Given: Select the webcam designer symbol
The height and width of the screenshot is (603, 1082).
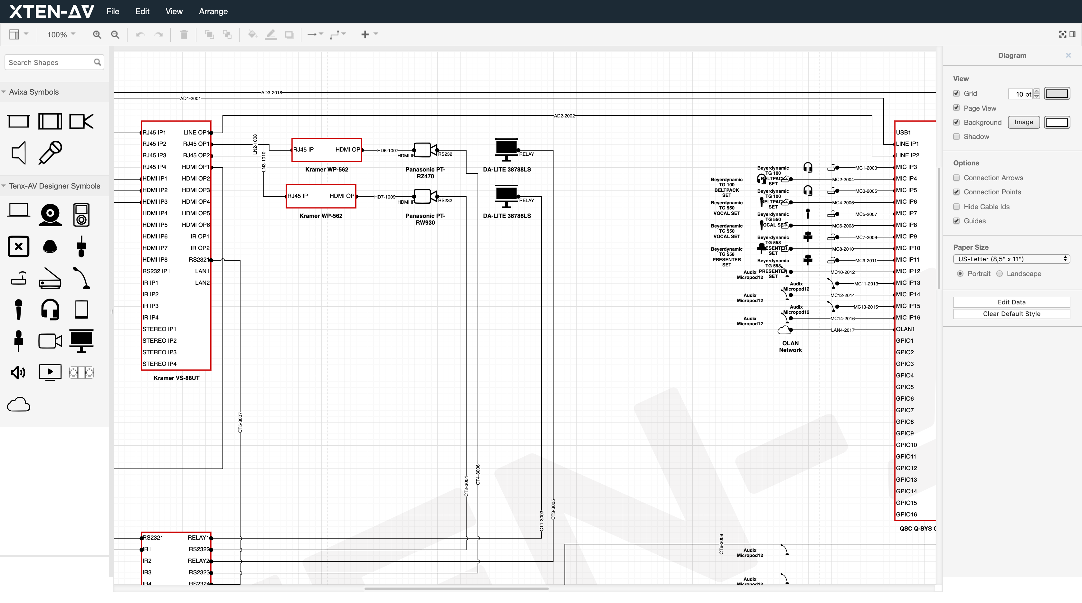Looking at the screenshot, I should coord(50,215).
